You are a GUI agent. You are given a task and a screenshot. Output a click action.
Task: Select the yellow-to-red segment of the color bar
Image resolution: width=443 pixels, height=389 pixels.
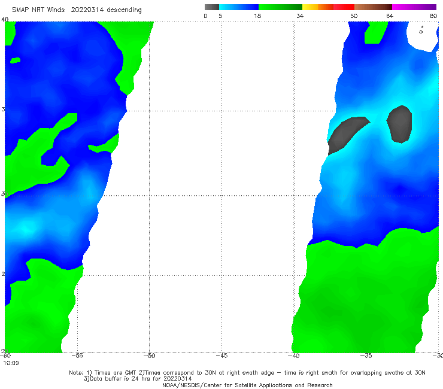click(328, 7)
